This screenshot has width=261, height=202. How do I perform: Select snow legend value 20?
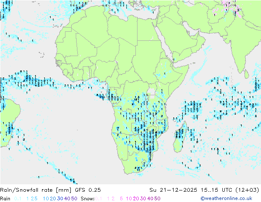coord(136,199)
